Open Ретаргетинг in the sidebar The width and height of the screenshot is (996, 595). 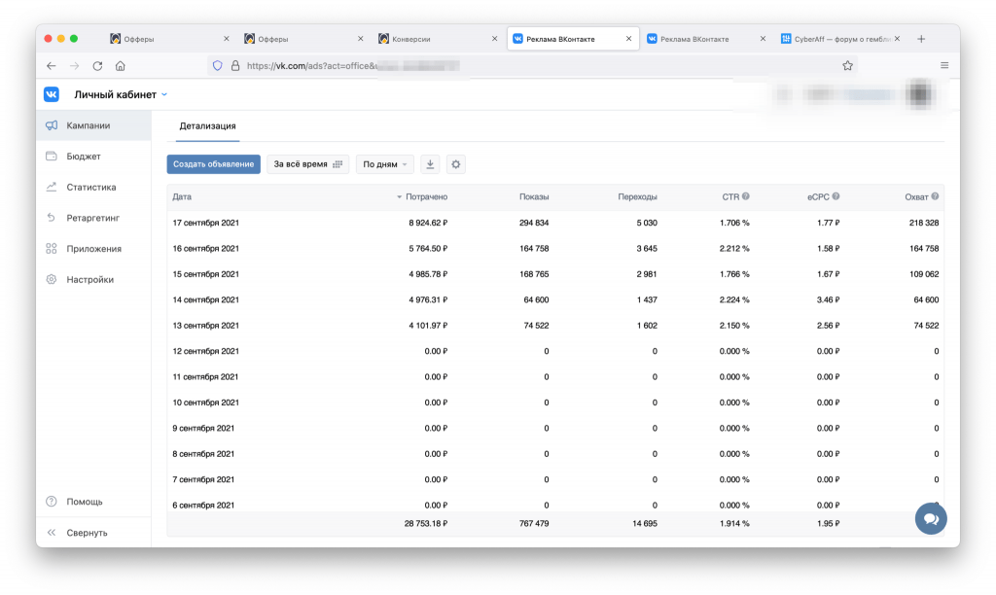[93, 218]
